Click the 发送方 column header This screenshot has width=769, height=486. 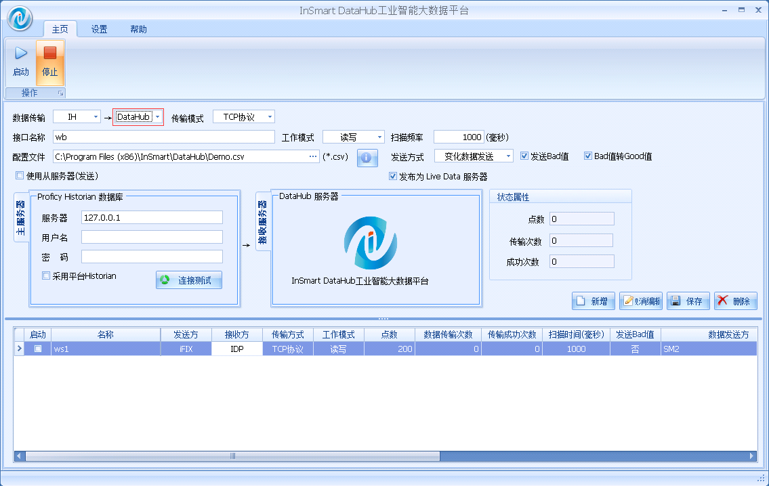[186, 334]
